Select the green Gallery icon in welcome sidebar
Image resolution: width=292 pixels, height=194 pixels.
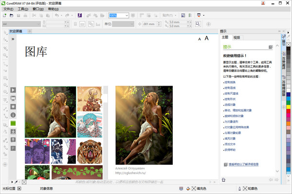tap(13, 123)
